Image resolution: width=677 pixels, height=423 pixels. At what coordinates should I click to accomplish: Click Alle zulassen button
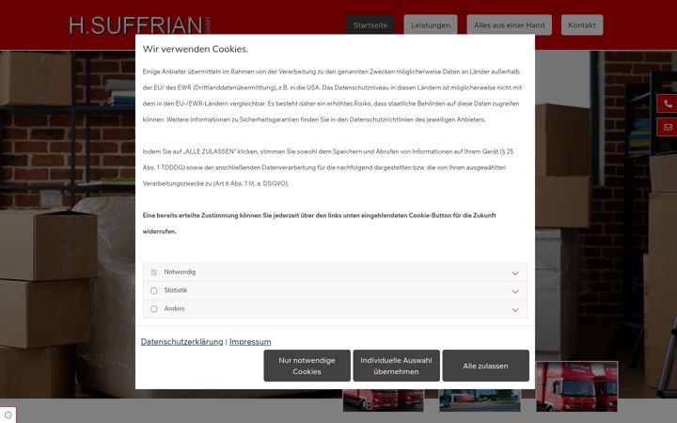(486, 366)
